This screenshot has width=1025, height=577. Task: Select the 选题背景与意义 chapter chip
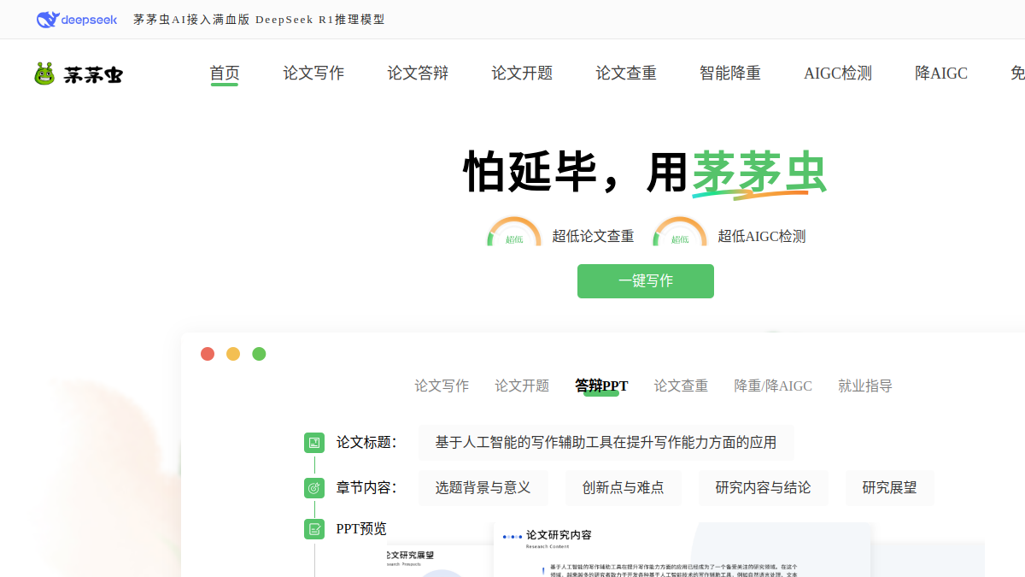(483, 488)
